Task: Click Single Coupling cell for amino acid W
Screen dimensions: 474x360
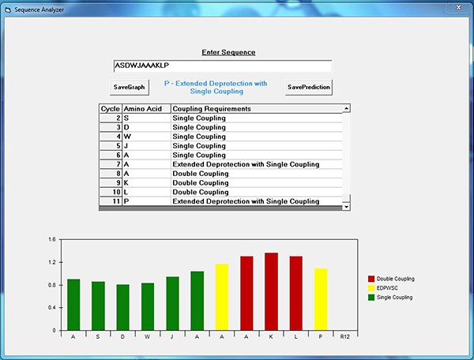Action: point(257,137)
